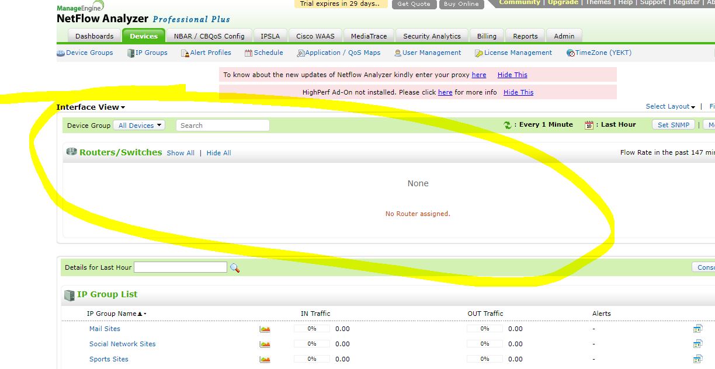Open the Themes link
Viewport: 715px width, 369px height.
tap(598, 2)
